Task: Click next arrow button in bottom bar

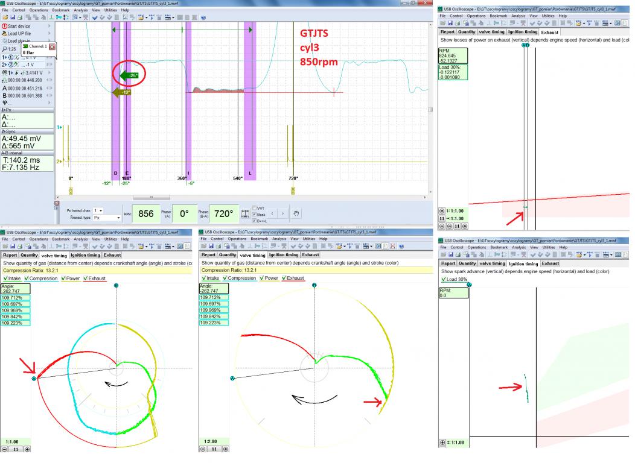Action: point(282,213)
